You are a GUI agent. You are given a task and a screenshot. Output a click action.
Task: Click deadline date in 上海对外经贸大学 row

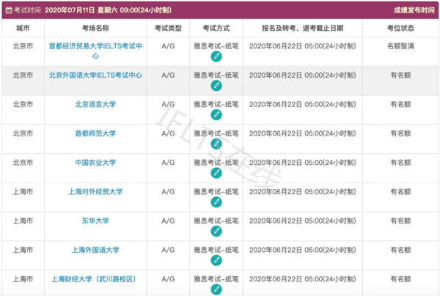302,192
